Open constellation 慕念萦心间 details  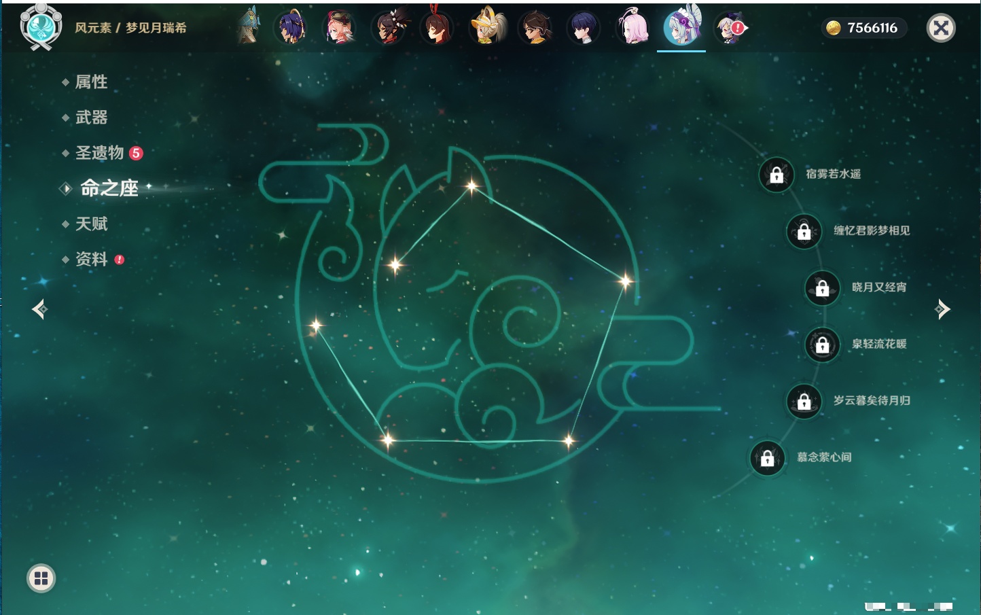(x=824, y=457)
